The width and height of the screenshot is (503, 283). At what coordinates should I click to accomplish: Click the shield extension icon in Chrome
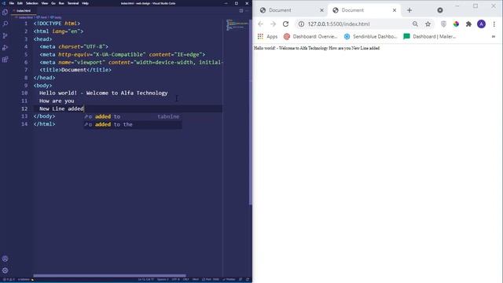[x=443, y=24]
